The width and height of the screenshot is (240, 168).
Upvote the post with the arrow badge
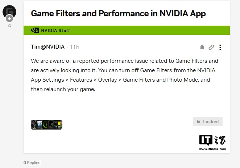[x=9, y=19]
